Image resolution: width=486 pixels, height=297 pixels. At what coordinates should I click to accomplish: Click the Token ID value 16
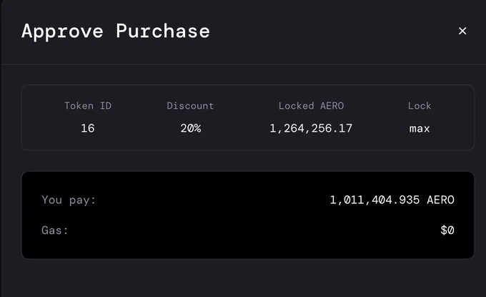[88, 128]
